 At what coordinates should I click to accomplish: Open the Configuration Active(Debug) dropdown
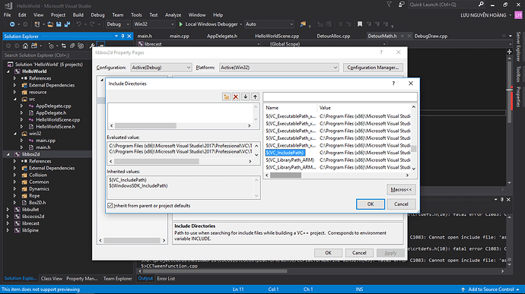pos(161,68)
